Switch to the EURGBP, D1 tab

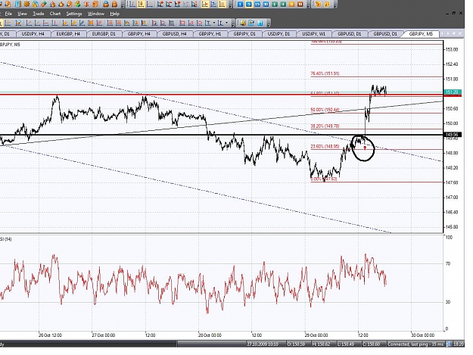click(104, 34)
